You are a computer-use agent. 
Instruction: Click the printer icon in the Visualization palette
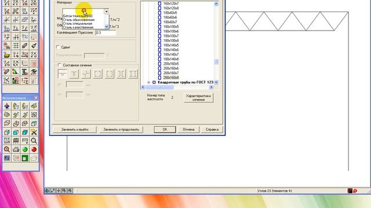16,149
